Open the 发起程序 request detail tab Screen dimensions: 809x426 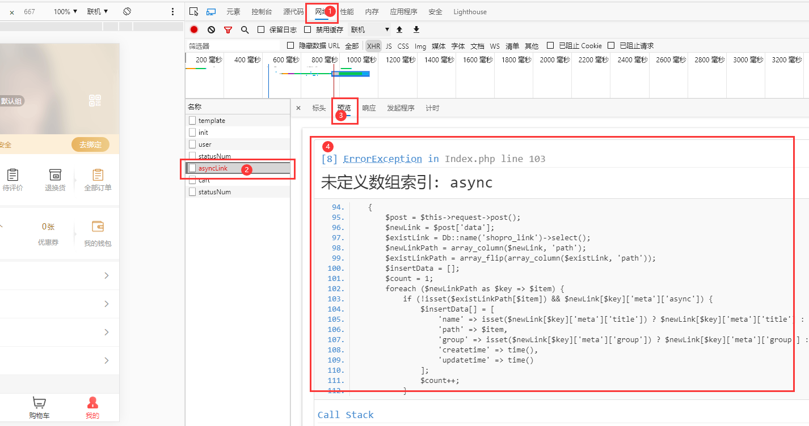pyautogui.click(x=401, y=108)
